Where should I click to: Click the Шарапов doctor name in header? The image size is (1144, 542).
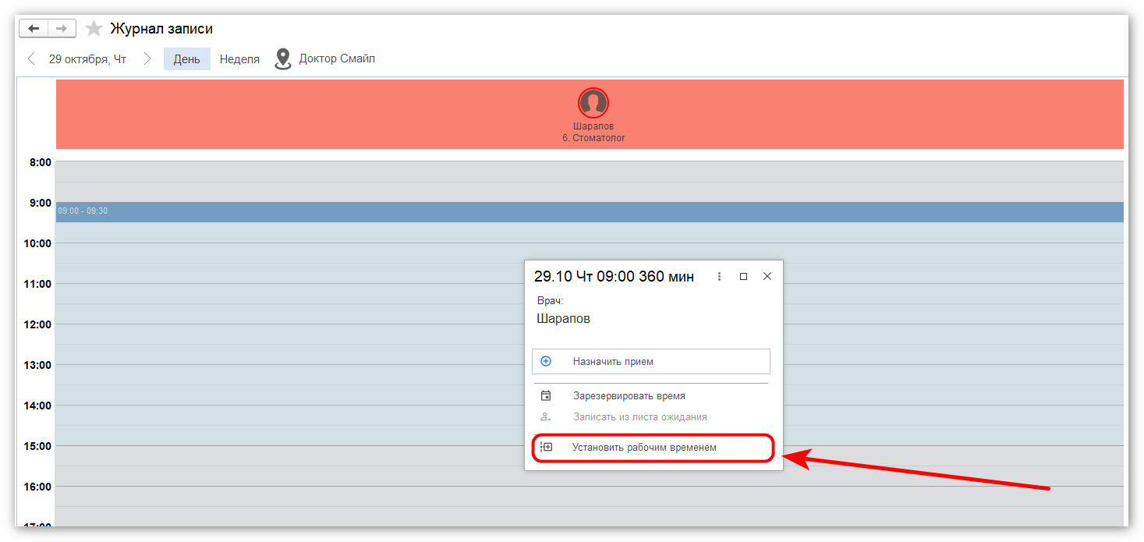point(593,126)
